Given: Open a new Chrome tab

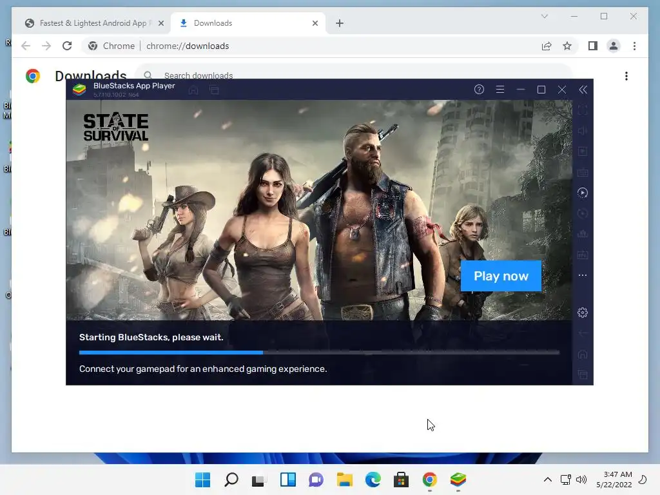Looking at the screenshot, I should (x=340, y=23).
